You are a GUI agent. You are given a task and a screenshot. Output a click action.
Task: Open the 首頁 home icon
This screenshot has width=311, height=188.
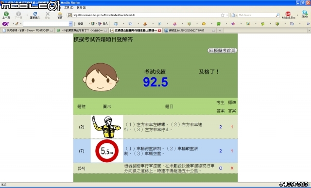coord(60,14)
